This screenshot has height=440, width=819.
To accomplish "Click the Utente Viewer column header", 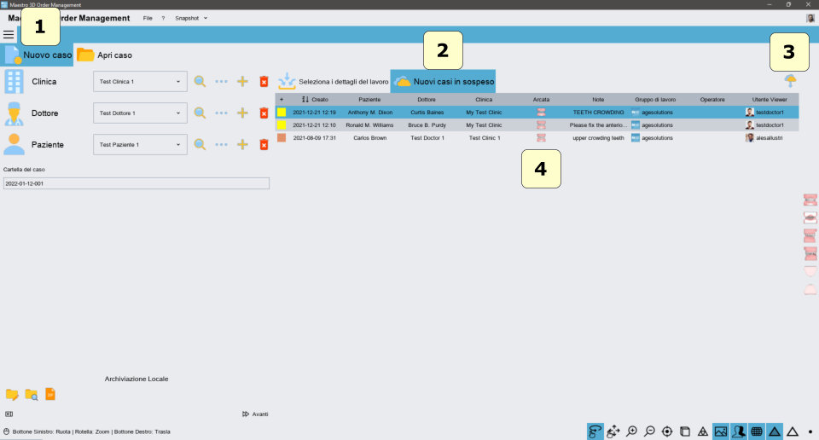I will pyautogui.click(x=770, y=99).
